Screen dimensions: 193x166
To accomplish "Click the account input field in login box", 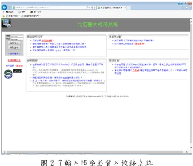I will (17, 36).
